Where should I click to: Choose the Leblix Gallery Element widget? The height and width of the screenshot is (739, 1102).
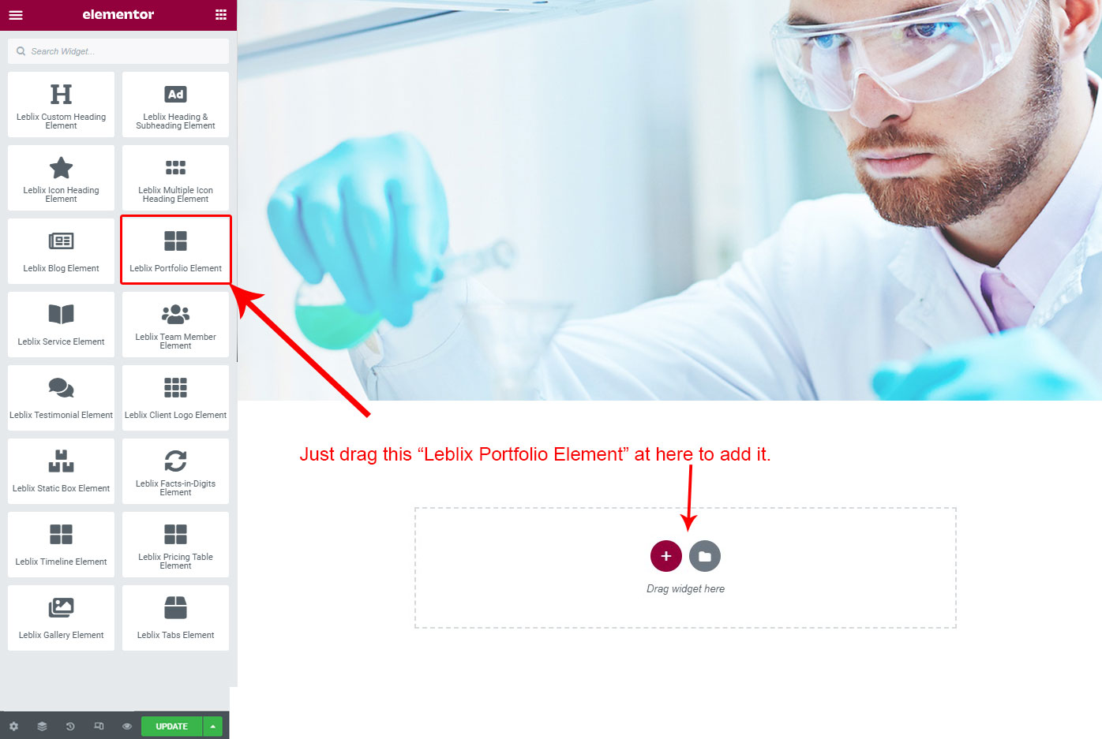61,618
